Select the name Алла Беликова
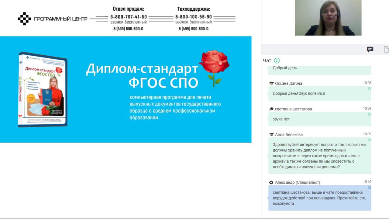The height and width of the screenshot is (219, 389). [x=289, y=134]
